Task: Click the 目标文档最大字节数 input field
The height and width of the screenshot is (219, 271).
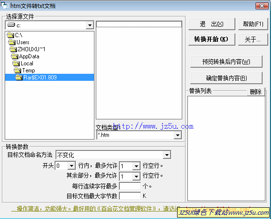Action: click(x=130, y=196)
